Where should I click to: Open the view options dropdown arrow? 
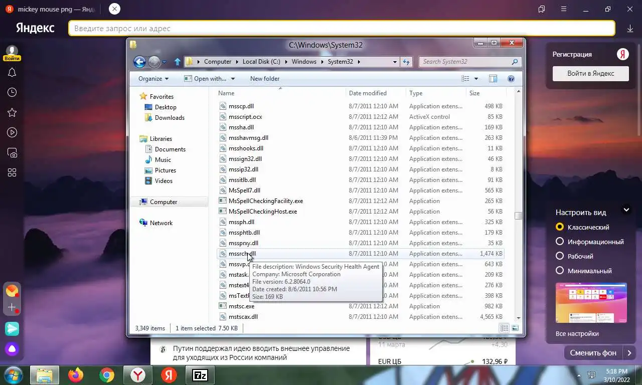pos(476,79)
